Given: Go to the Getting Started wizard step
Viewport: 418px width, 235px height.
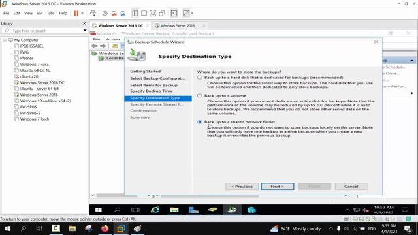Looking at the screenshot, I should click(x=145, y=71).
